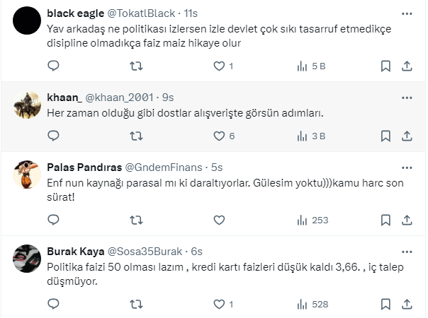Share the khaan_ tweet
The height and width of the screenshot is (318, 428).
pyautogui.click(x=407, y=136)
